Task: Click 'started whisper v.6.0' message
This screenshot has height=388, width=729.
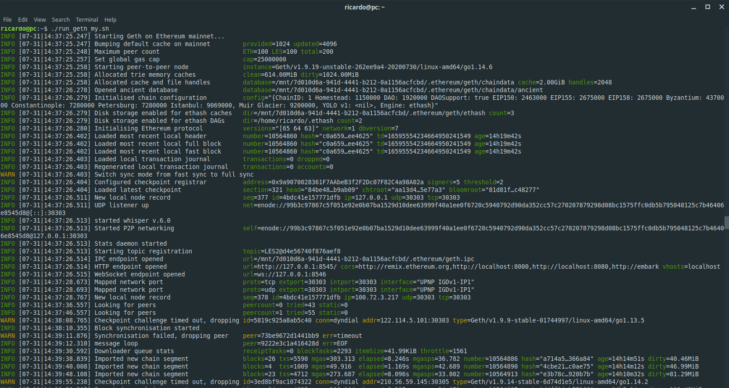Action: pos(133,220)
